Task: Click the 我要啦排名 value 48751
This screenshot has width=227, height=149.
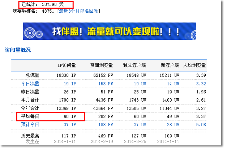Action: point(48,11)
